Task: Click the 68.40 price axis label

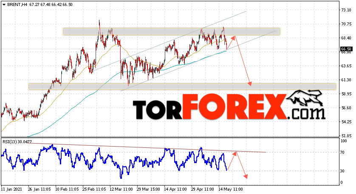Action: (346, 38)
